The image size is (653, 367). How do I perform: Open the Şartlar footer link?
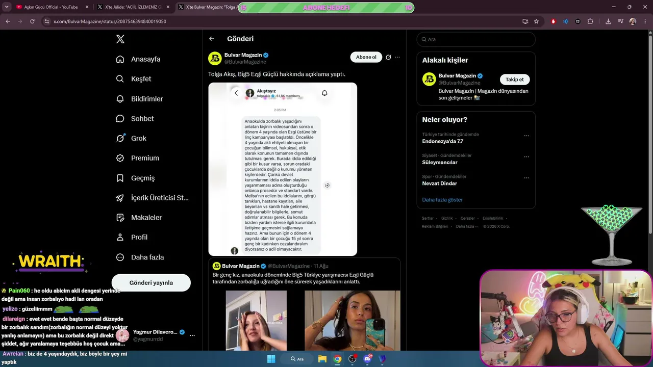[x=428, y=218]
